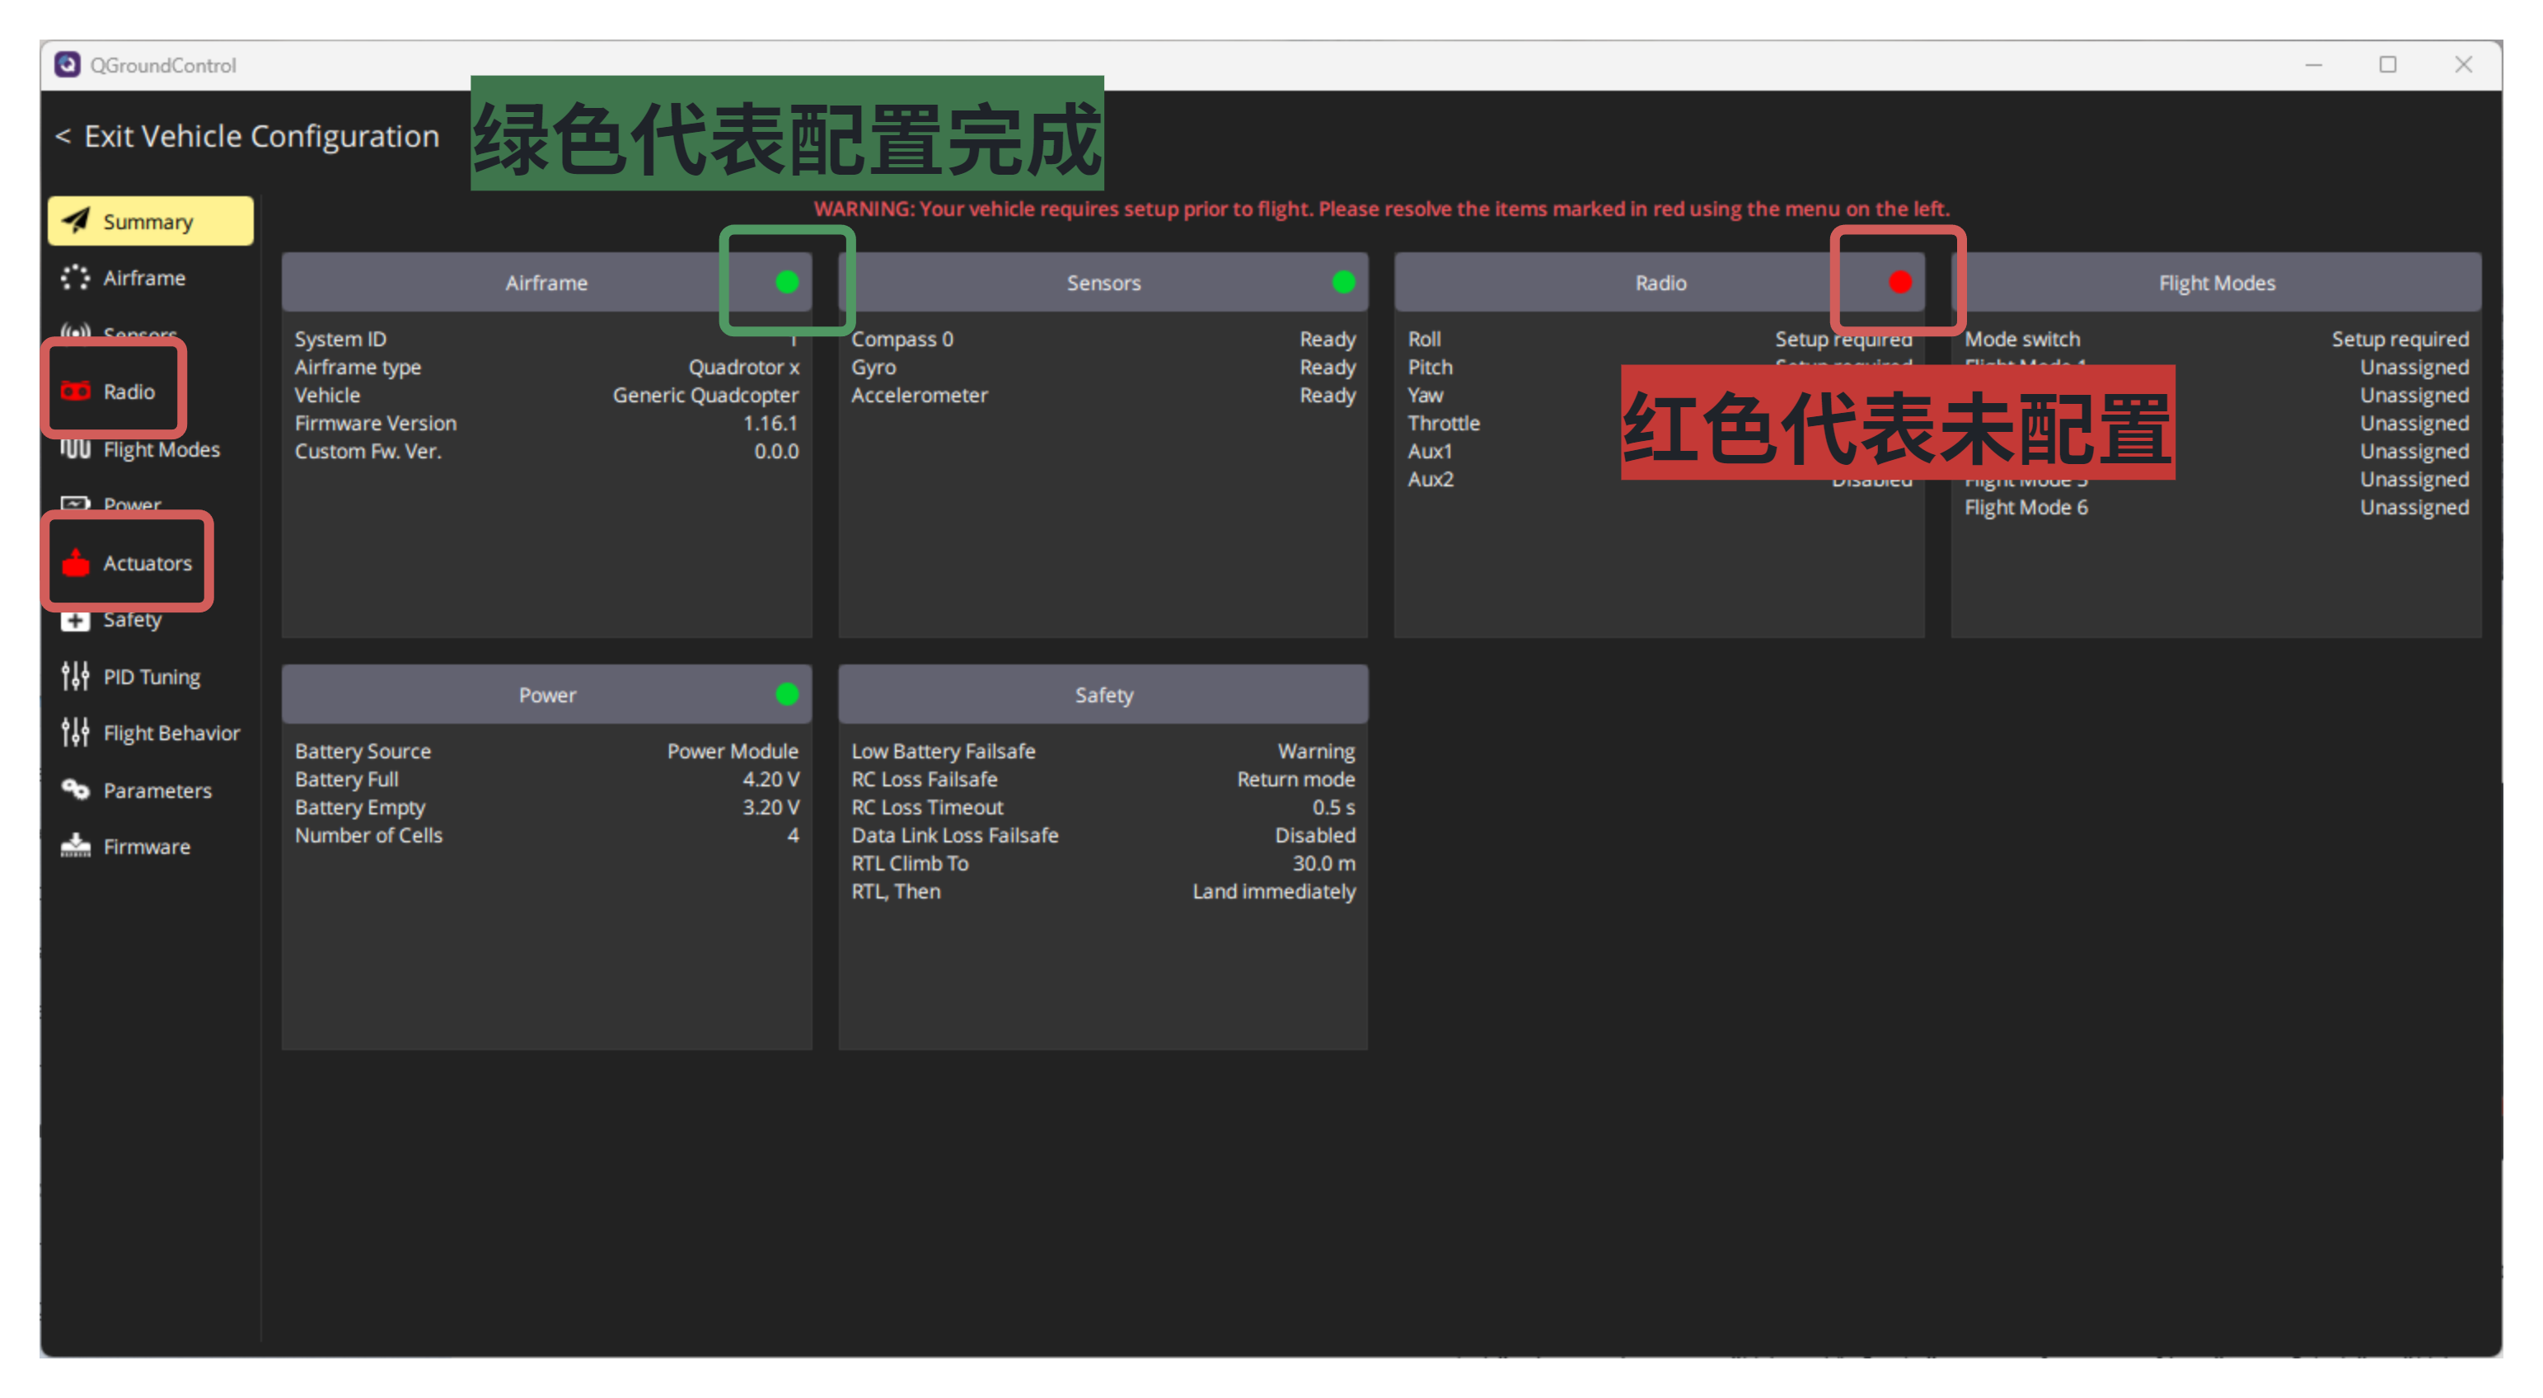This screenshot has width=2543, height=1398.
Task: Click the 'Power Module' battery source value
Action: [x=733, y=750]
